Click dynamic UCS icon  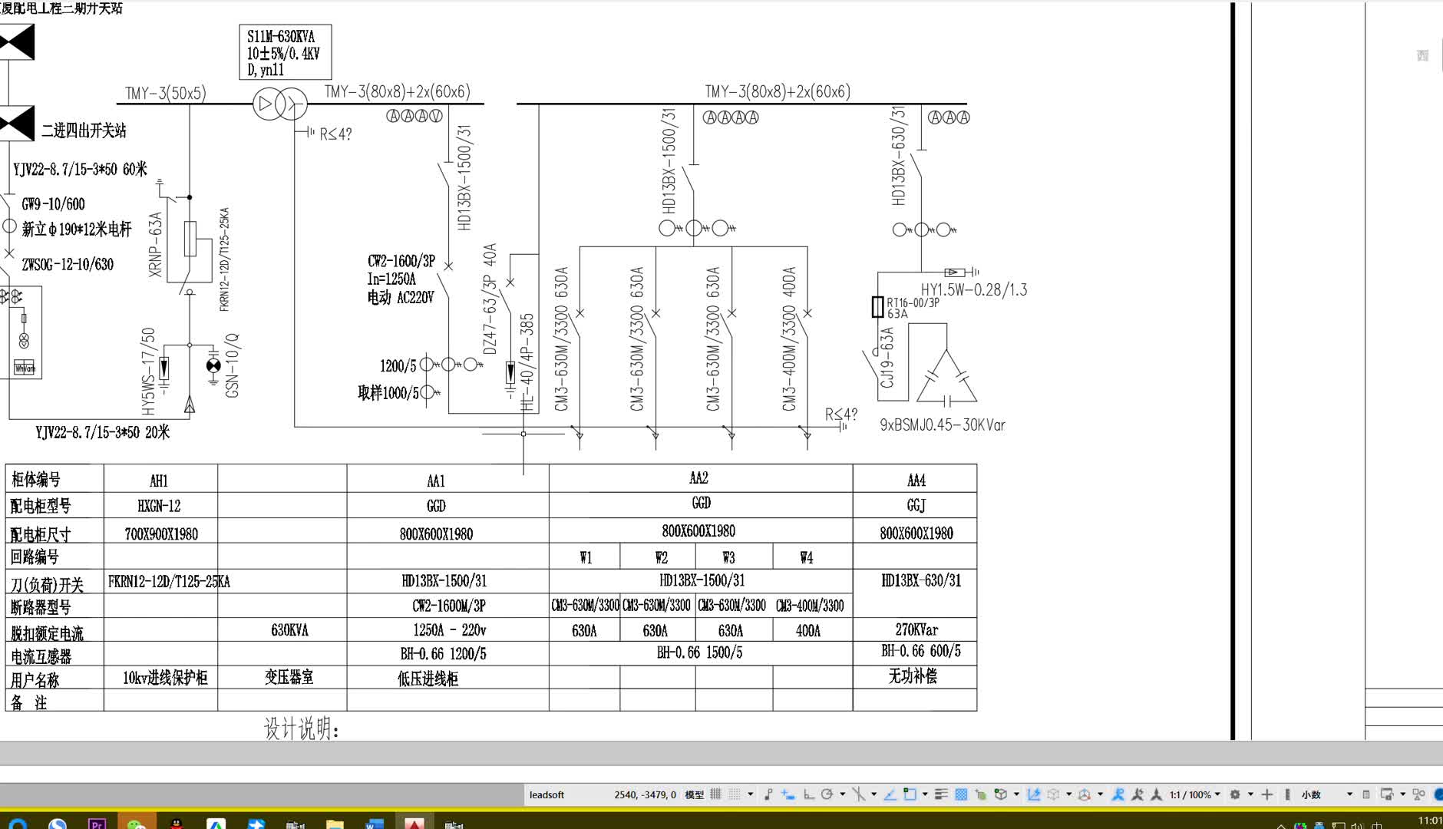[1034, 794]
